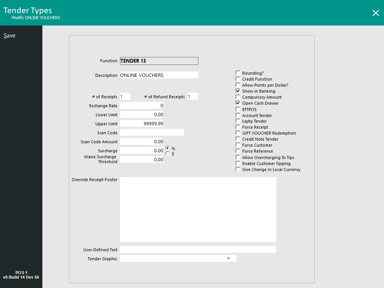The height and width of the screenshot is (288, 384).
Task: Select the percent surcharge radio button
Action: (x=168, y=148)
